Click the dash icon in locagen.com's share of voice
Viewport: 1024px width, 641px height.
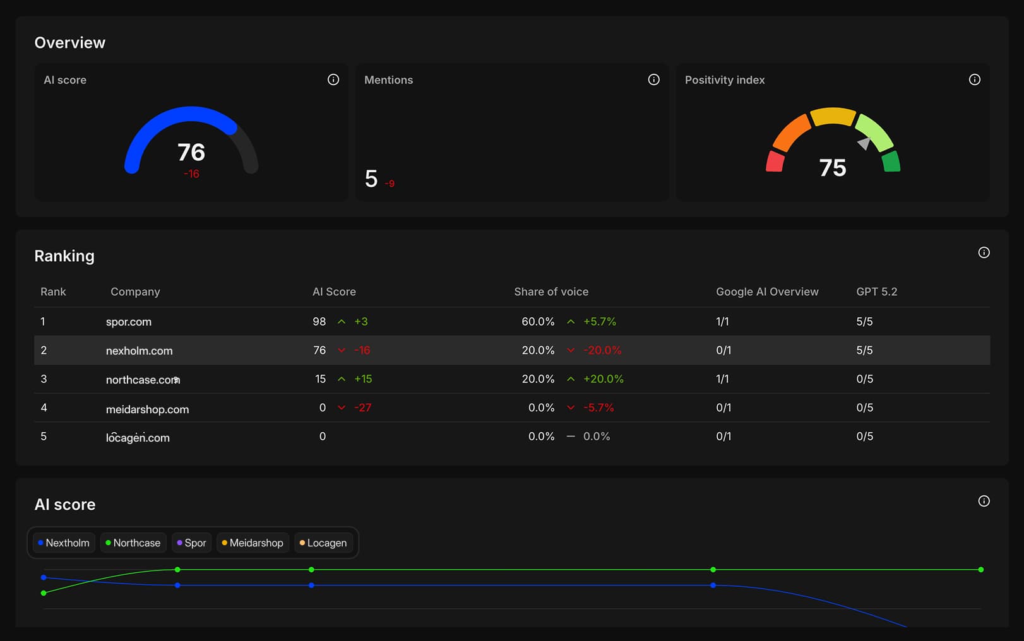[x=571, y=437]
